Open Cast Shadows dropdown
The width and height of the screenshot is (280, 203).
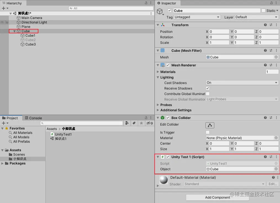click(x=242, y=83)
